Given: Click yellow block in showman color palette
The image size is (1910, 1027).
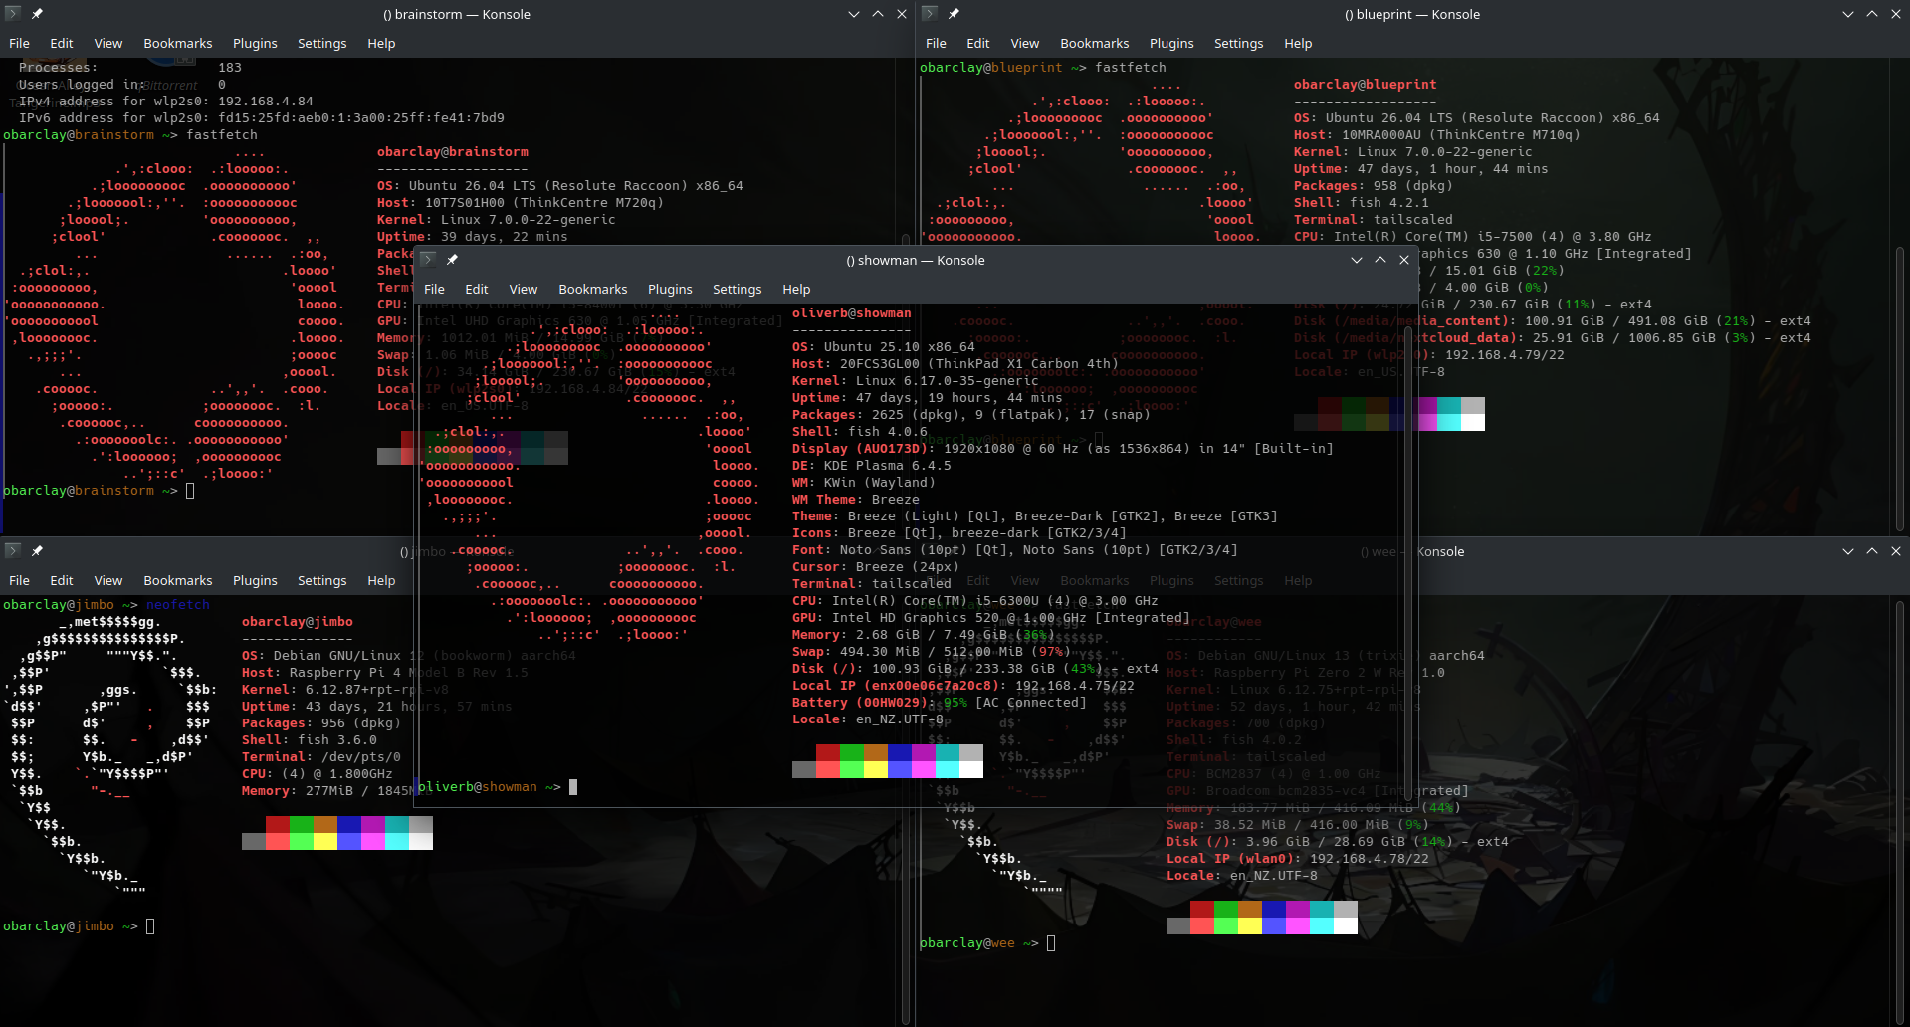Looking at the screenshot, I should [876, 769].
